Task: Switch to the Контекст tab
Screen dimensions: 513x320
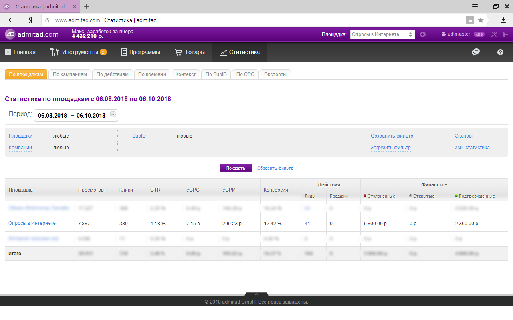Action: click(x=186, y=74)
